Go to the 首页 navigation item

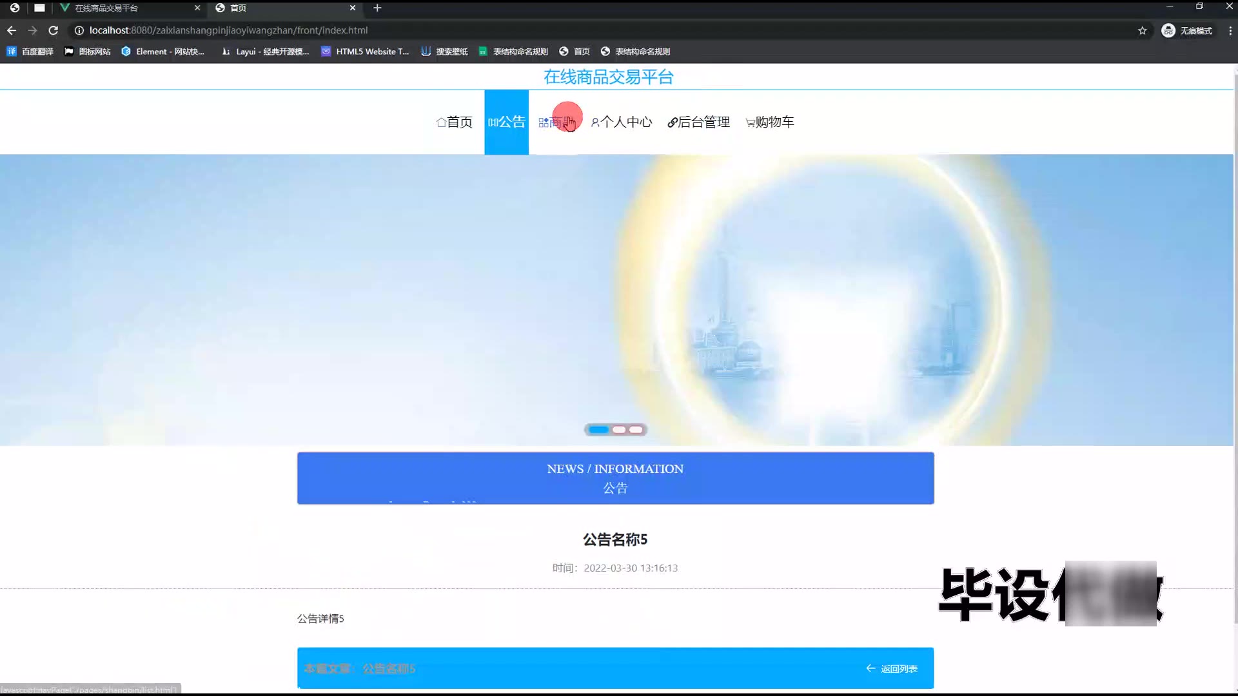tap(455, 122)
